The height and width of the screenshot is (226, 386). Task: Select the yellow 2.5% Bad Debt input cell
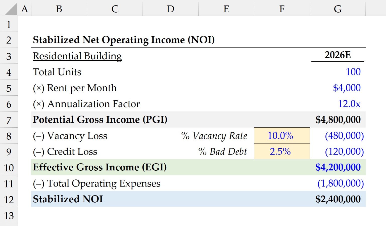(282, 152)
